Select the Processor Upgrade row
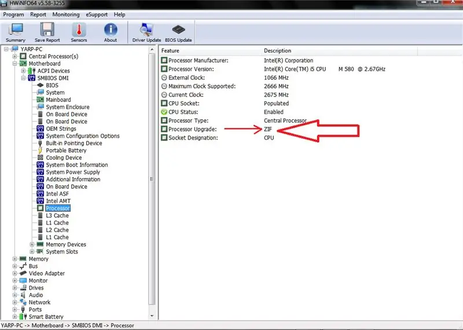Image resolution: width=463 pixels, height=330 pixels. tap(216, 129)
